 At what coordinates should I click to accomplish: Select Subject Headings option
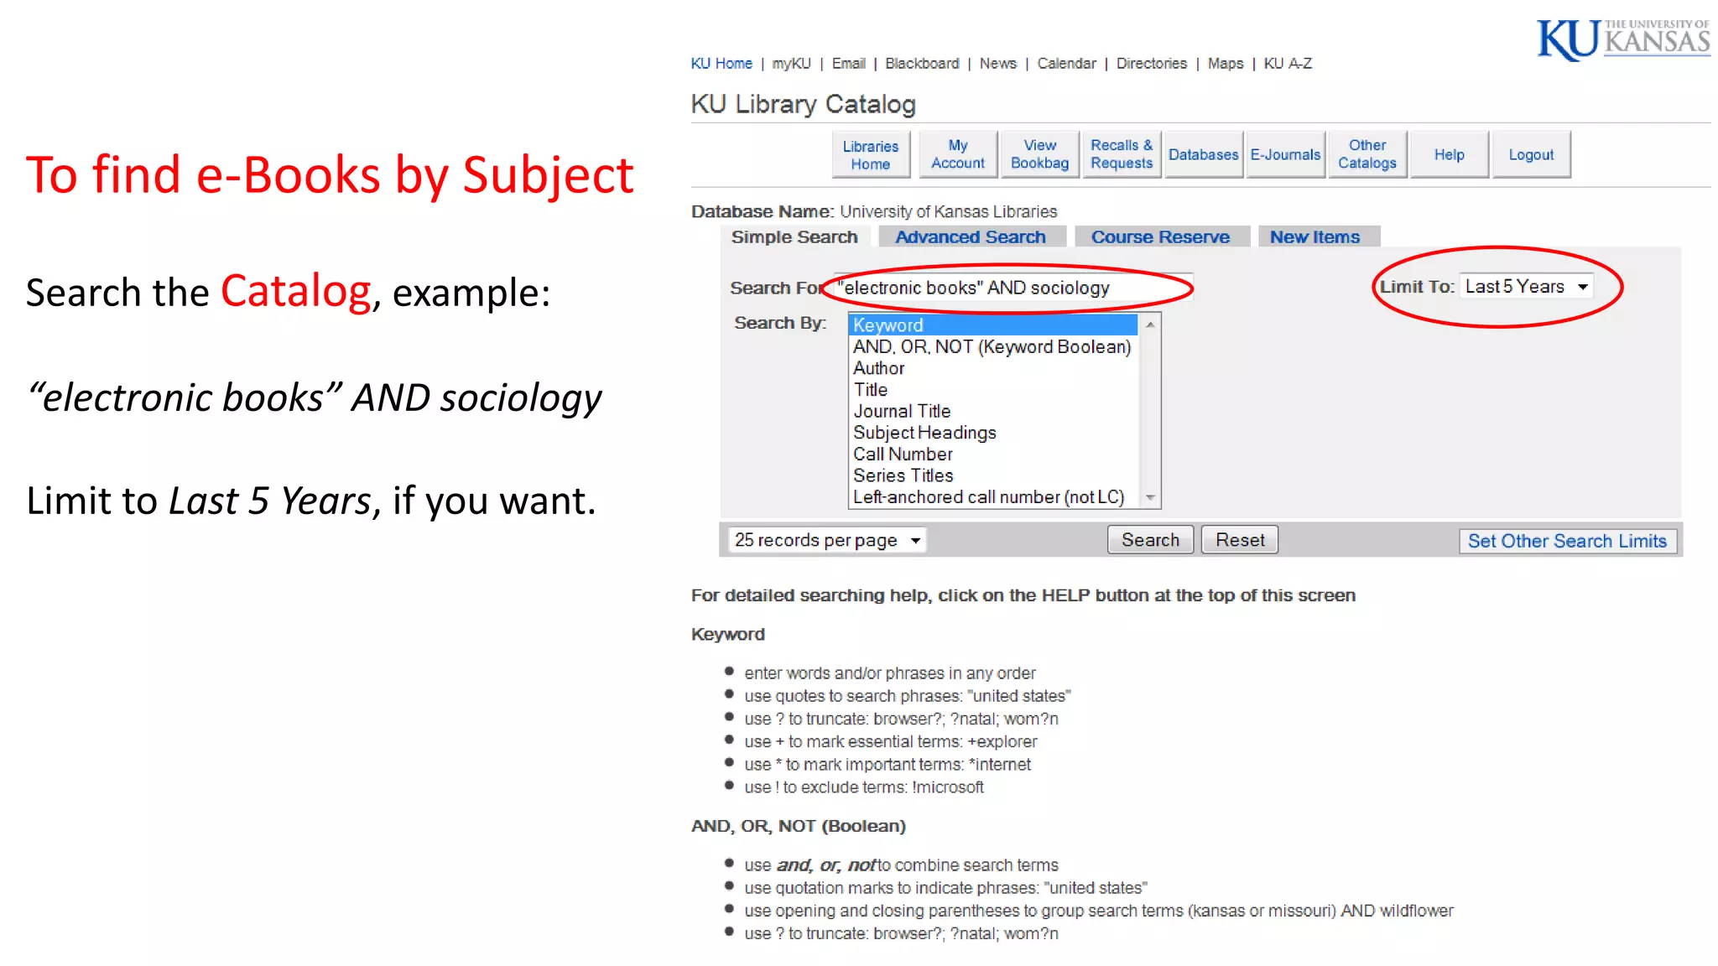[x=994, y=433]
